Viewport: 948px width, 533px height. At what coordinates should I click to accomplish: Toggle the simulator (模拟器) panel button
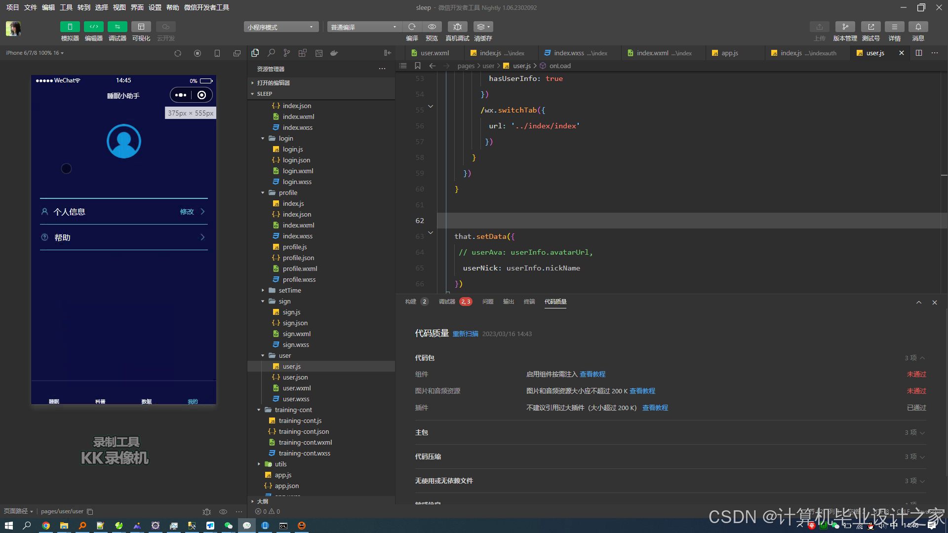coord(70,27)
